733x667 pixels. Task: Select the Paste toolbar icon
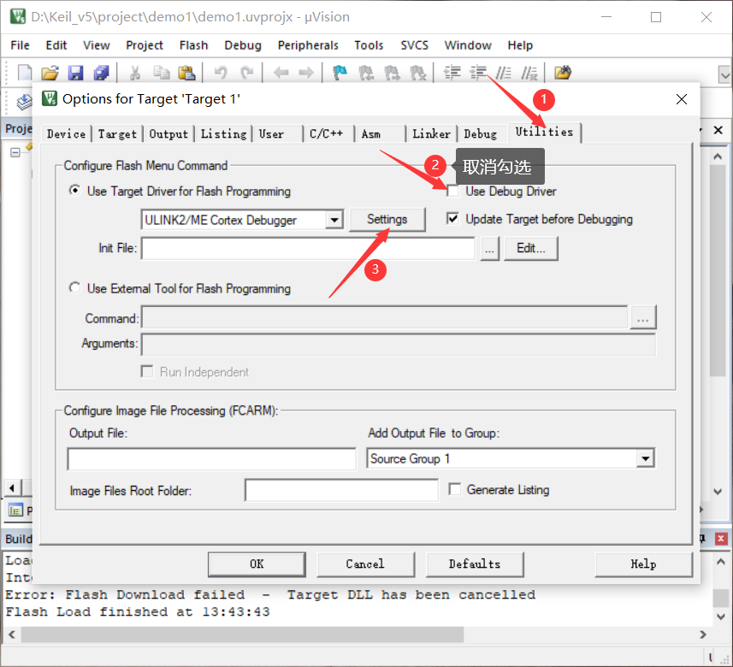coord(188,73)
